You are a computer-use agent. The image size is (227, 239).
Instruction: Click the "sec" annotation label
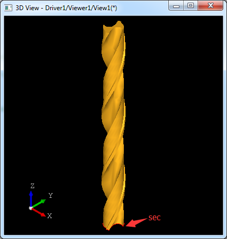tap(154, 218)
